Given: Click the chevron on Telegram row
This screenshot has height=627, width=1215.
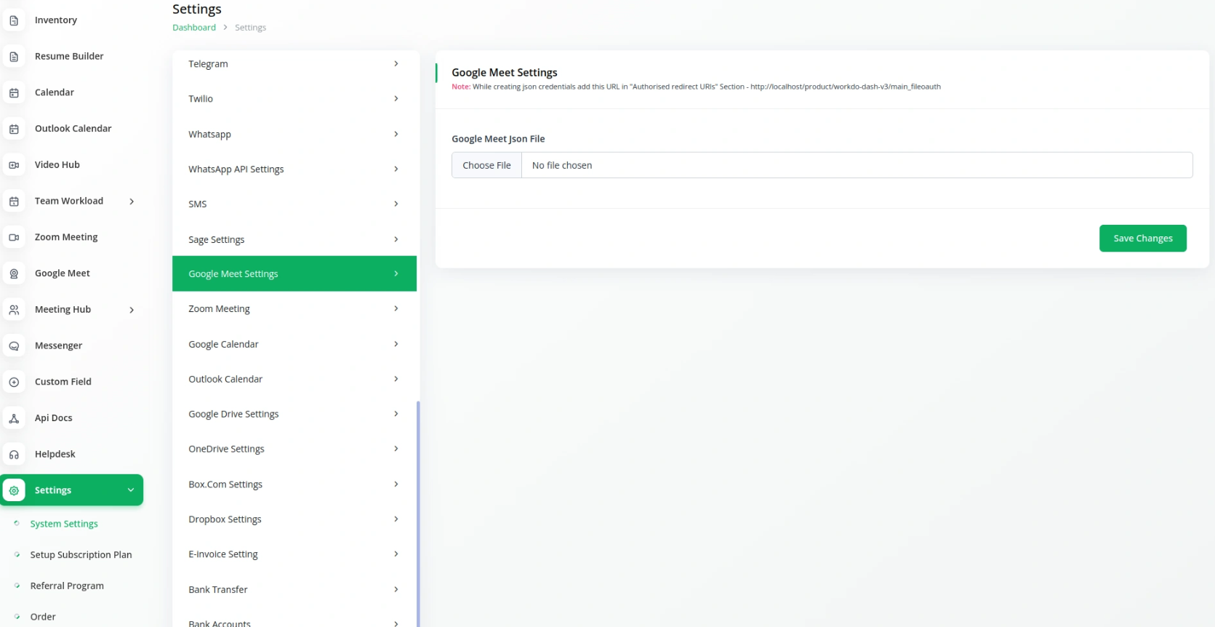Looking at the screenshot, I should coord(396,64).
